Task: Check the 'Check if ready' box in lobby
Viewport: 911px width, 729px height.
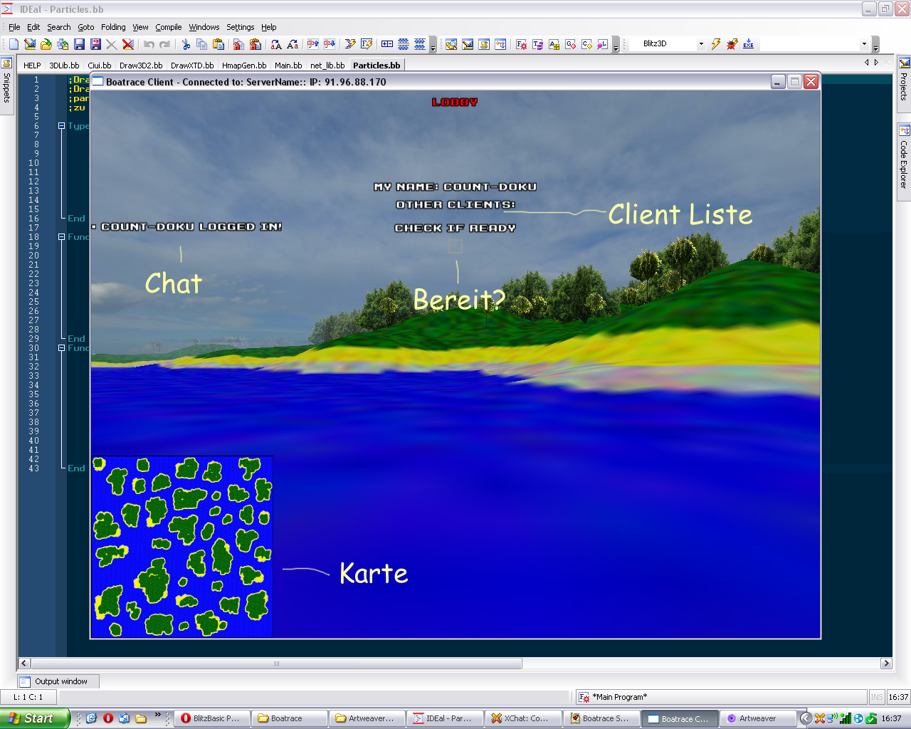Action: coord(455,246)
